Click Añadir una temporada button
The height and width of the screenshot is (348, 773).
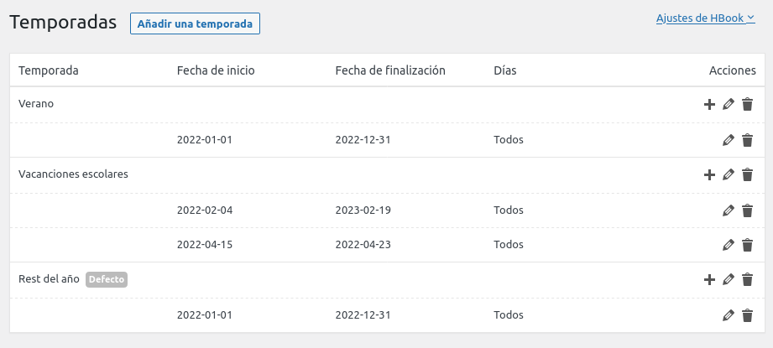point(195,23)
